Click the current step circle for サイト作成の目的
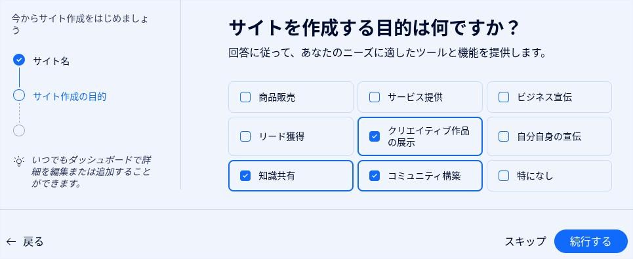 [x=19, y=95]
